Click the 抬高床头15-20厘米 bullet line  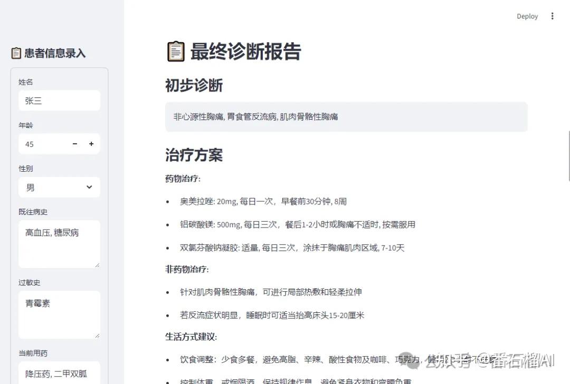click(272, 316)
